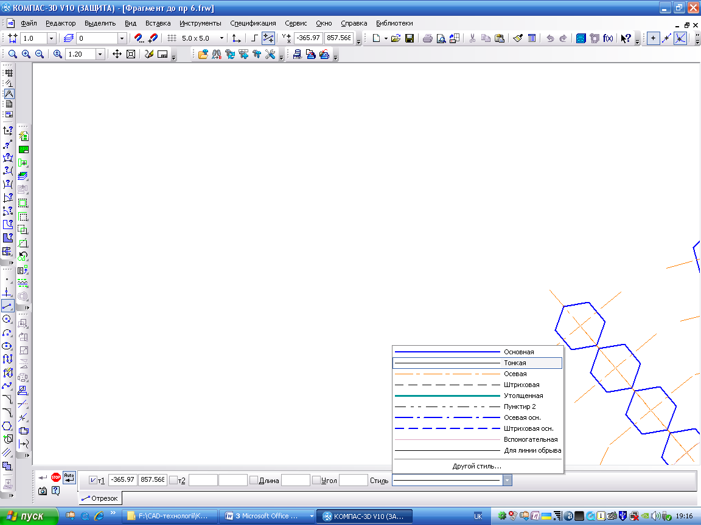Click the New document icon
This screenshot has width=701, height=525.
coord(376,38)
